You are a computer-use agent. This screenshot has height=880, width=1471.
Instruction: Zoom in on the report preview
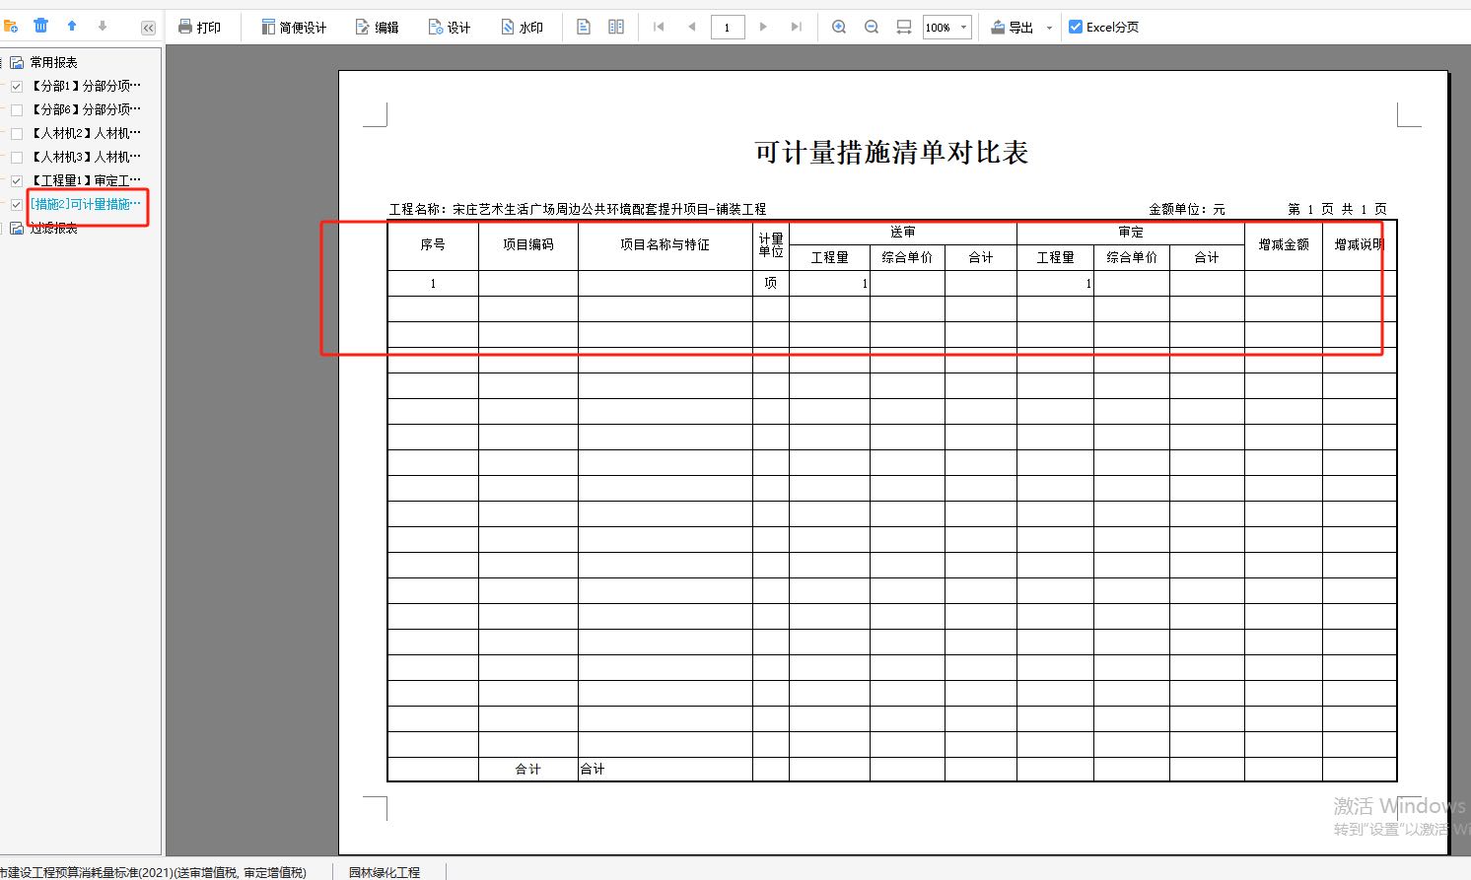coord(839,27)
